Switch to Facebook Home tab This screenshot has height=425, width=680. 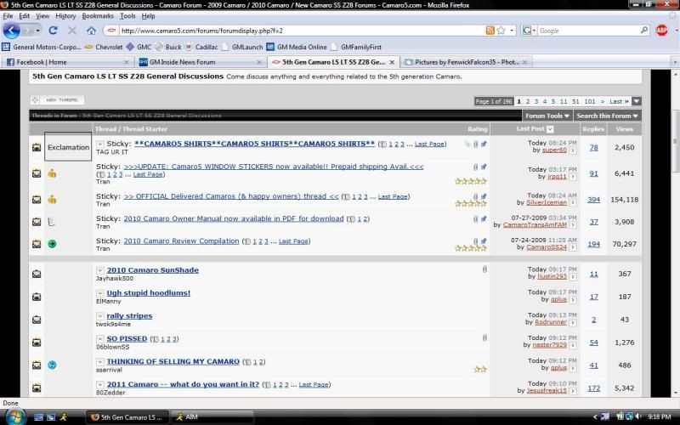coord(66,62)
